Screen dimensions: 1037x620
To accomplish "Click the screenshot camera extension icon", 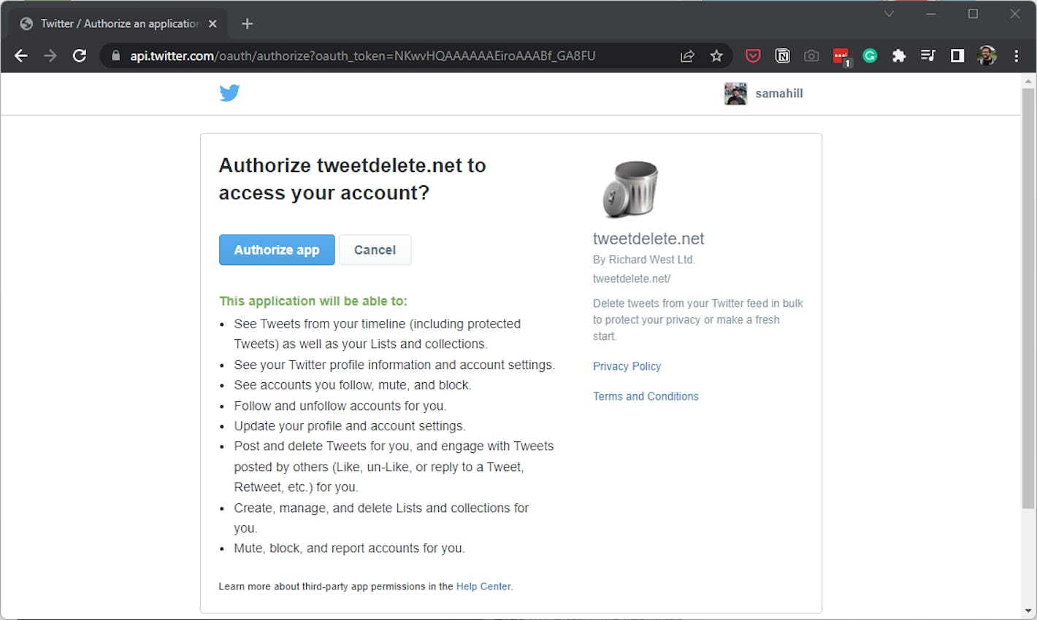I will 811,55.
